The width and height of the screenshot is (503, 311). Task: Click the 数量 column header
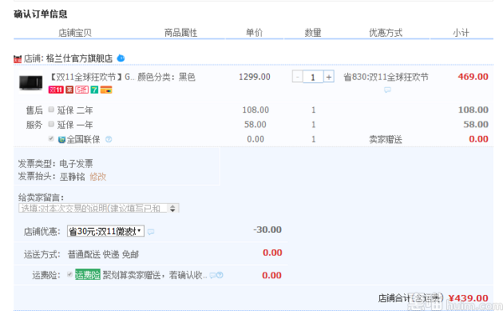click(x=313, y=33)
